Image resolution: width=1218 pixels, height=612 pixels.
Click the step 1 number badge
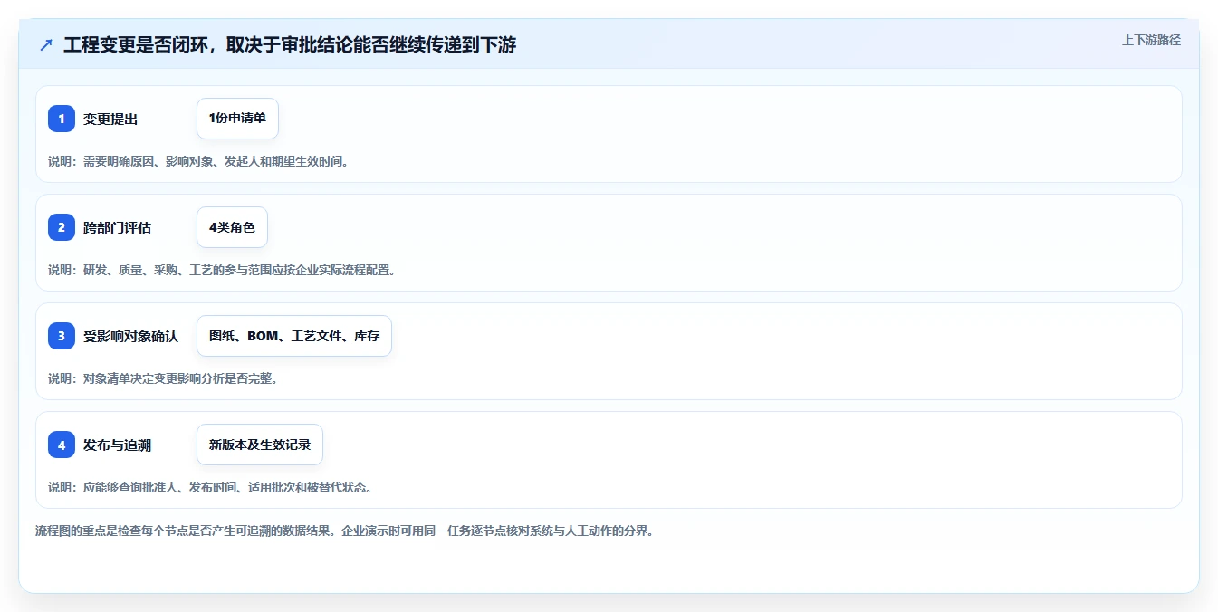[x=62, y=119]
